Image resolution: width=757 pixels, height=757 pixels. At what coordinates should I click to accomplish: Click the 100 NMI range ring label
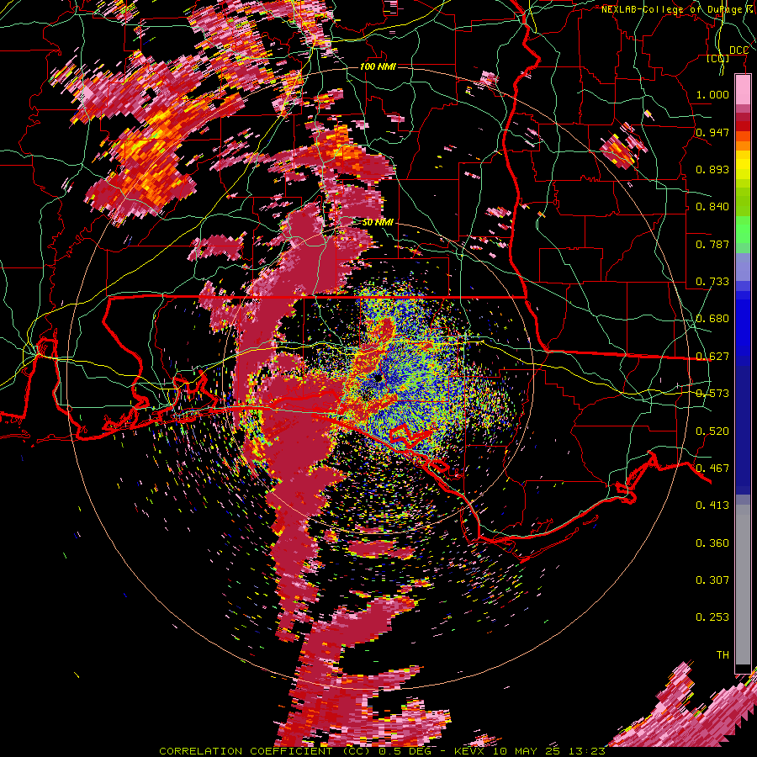tap(378, 66)
